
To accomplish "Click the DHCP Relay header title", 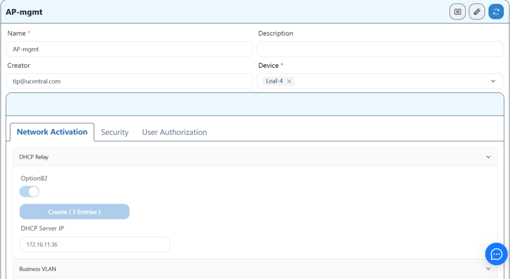I will (x=34, y=157).
